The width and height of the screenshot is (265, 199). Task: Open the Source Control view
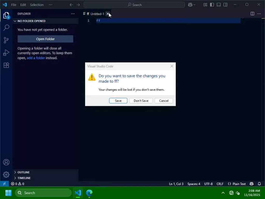point(6,40)
